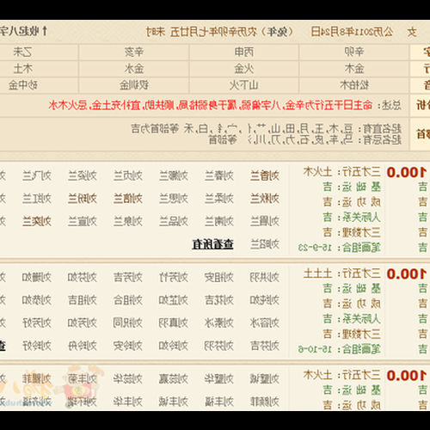Image resolution: width=430 pixels, height=430 pixels.
Task: Pick the name 刘宣兰
Action: point(83,221)
